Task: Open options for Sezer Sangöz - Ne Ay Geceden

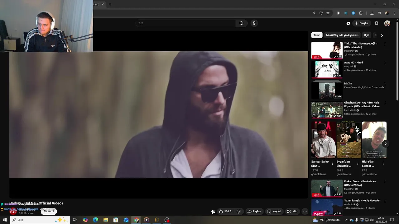Action: (385, 201)
